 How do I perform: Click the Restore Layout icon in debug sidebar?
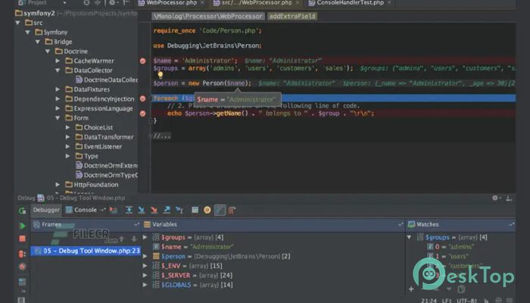[22, 282]
